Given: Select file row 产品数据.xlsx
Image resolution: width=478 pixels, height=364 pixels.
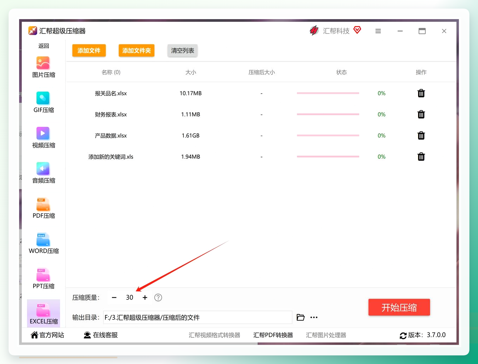Looking at the screenshot, I should [x=261, y=135].
